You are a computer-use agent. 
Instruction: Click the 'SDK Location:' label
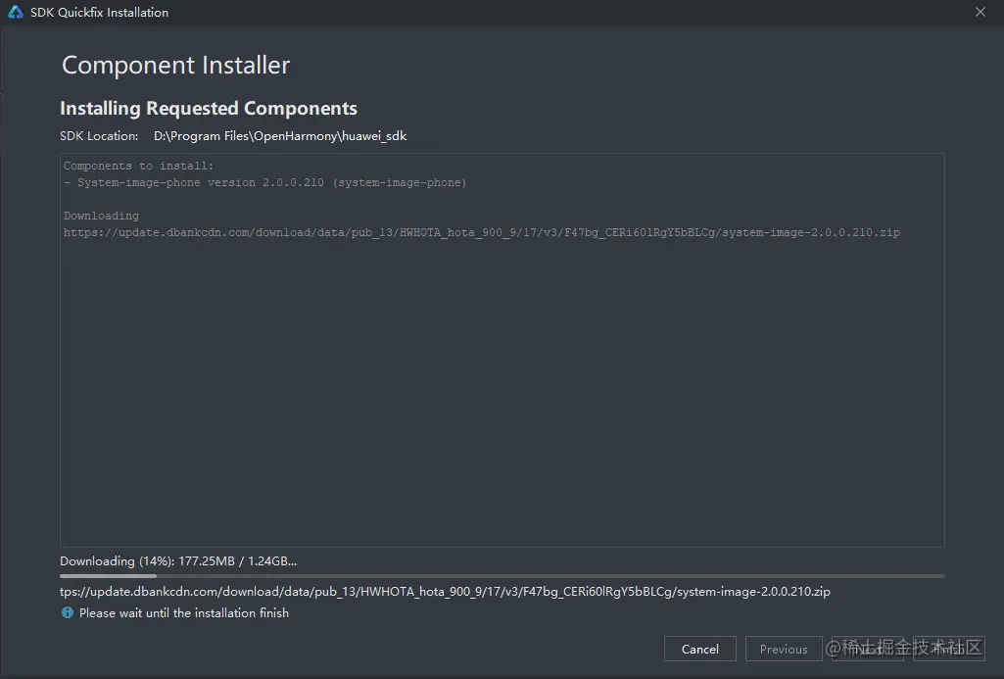99,136
